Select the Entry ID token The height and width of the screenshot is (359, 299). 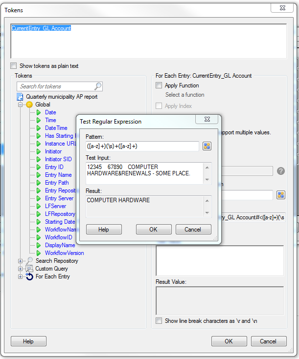coord(54,167)
